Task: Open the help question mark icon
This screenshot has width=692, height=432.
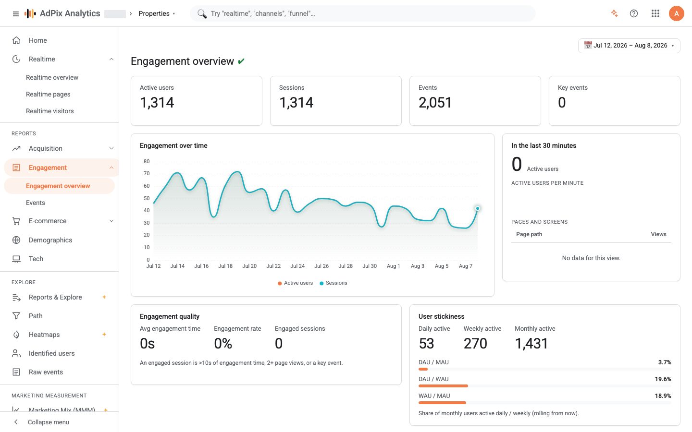Action: coord(634,13)
